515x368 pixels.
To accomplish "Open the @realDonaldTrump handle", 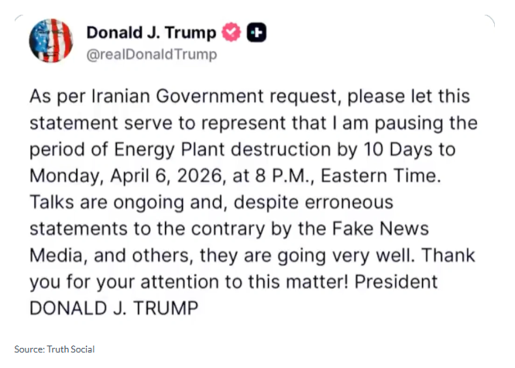I will point(152,54).
